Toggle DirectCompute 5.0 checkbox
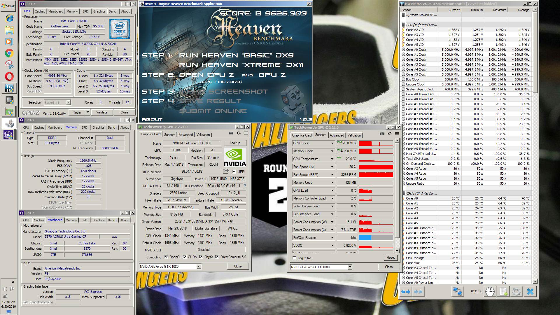Screen dimensions: 560x315 click(x=217, y=257)
